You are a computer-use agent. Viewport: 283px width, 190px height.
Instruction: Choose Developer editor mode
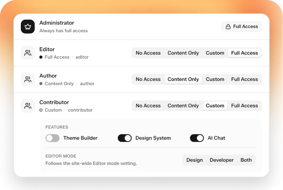tap(222, 160)
